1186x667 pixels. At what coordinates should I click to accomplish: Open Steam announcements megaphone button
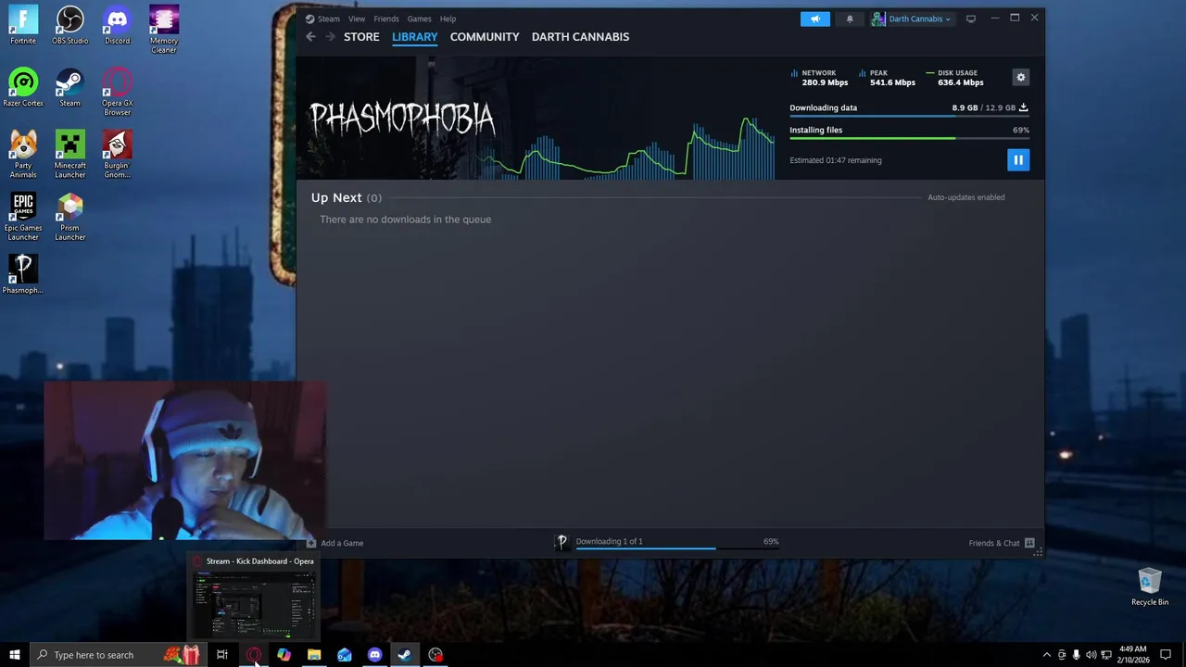click(x=815, y=19)
